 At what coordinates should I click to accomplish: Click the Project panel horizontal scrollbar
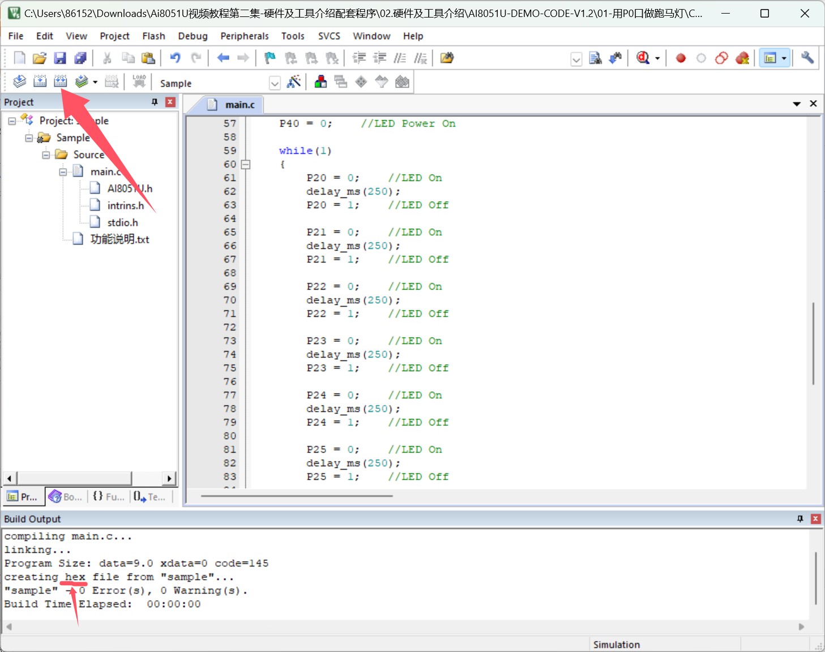click(x=89, y=478)
